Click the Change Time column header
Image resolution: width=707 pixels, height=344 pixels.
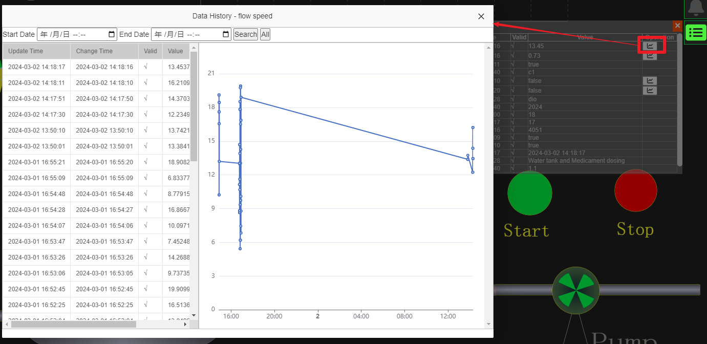104,51
